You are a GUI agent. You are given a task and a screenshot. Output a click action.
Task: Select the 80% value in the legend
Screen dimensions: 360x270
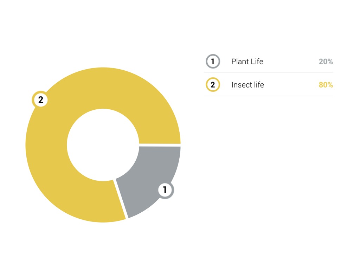[x=326, y=85]
